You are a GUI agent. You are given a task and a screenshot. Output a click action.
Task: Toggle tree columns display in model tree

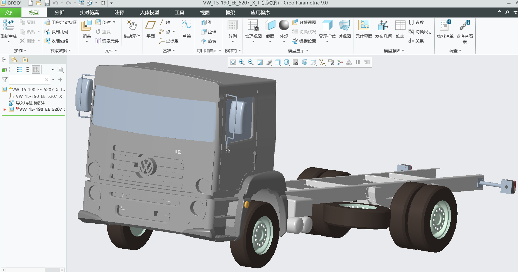click(x=36, y=69)
